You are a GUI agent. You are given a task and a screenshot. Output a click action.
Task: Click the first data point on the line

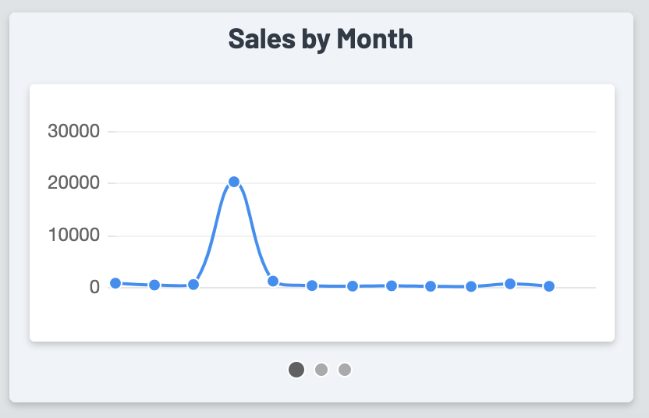click(x=115, y=283)
